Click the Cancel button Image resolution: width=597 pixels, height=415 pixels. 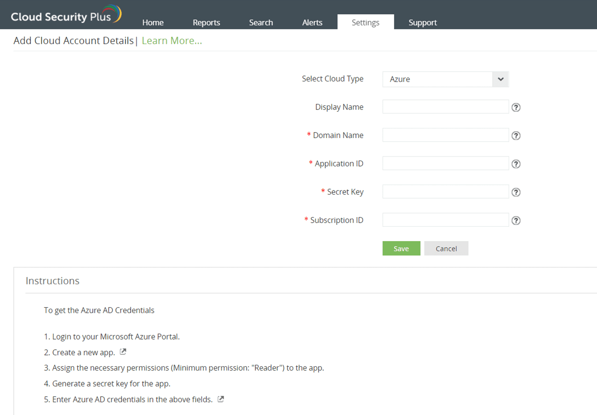[446, 248]
